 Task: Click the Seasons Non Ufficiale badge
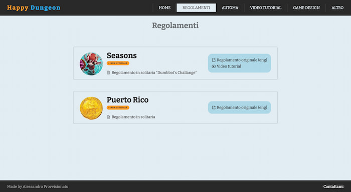[x=118, y=63]
